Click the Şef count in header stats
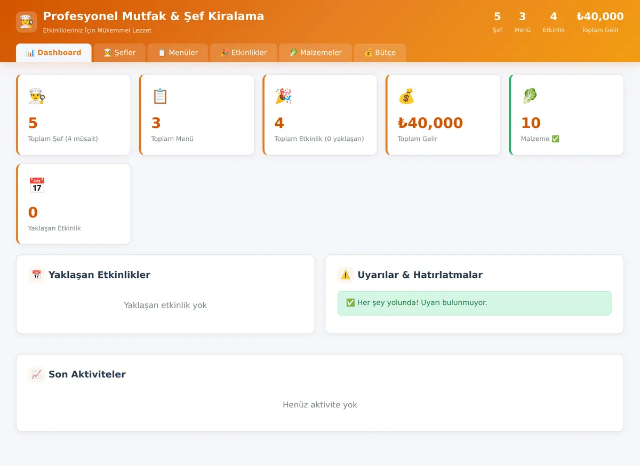This screenshot has width=640, height=466. coord(498,17)
